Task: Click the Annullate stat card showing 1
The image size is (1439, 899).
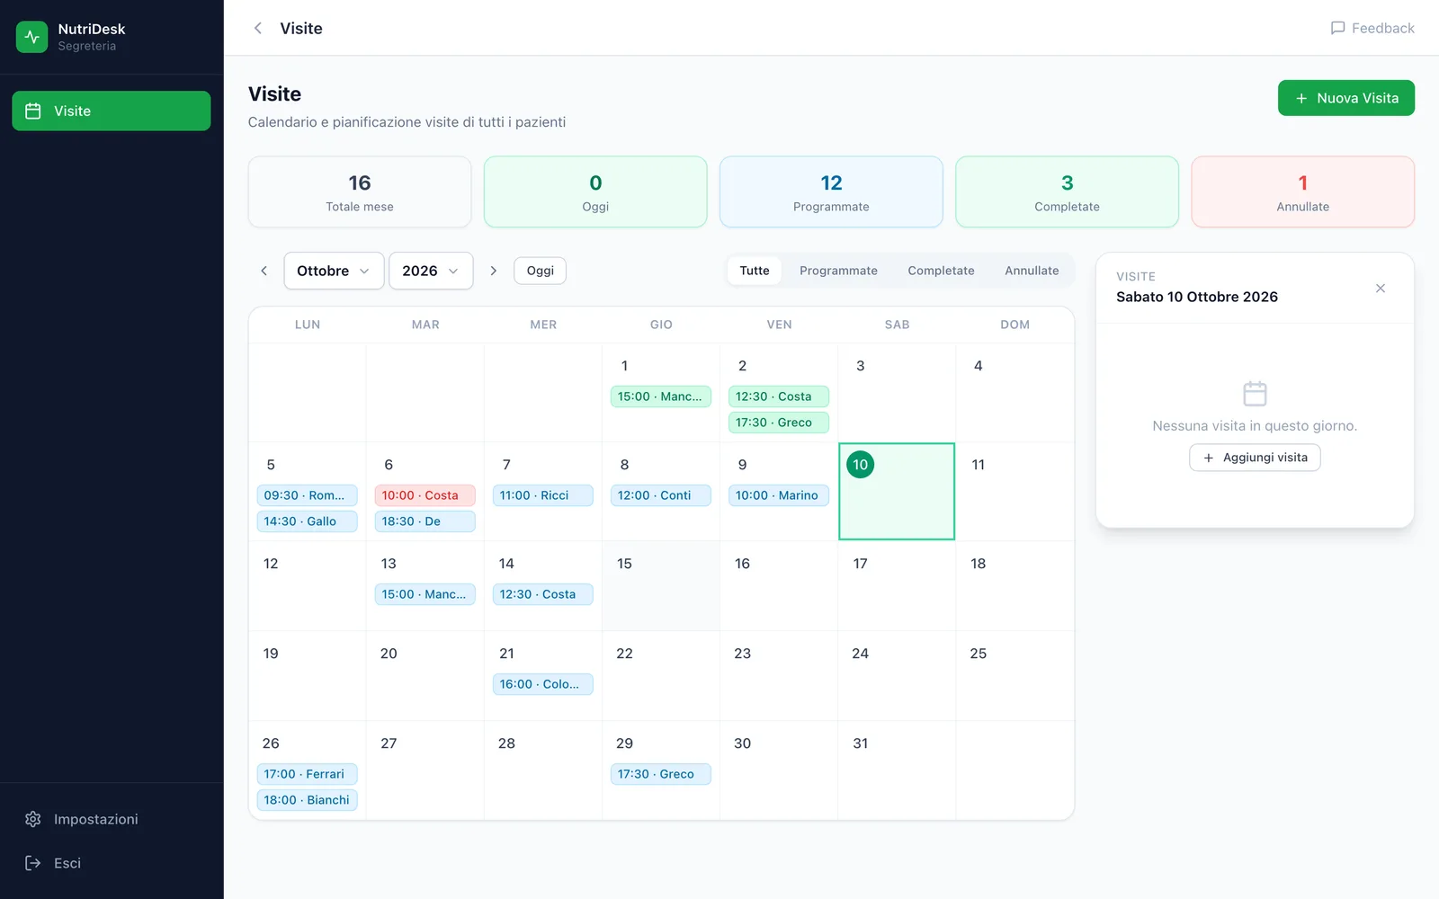Action: [x=1302, y=192]
